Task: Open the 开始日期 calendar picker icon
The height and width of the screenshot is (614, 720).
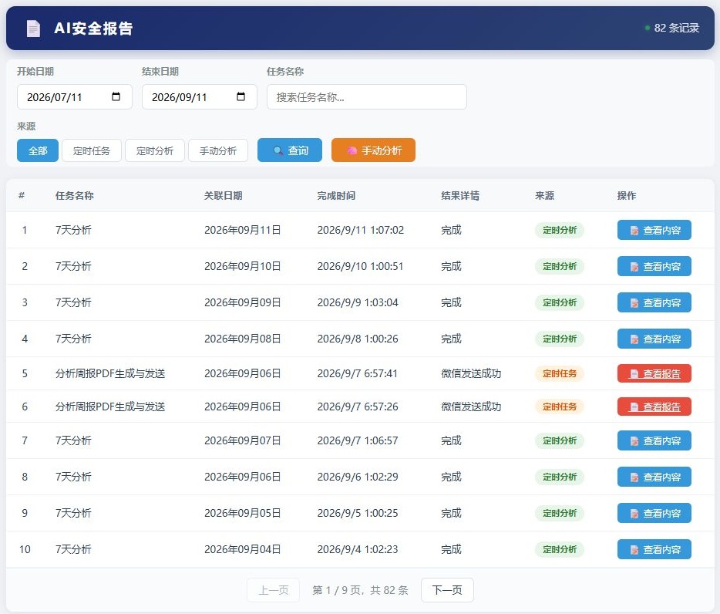Action: (x=116, y=96)
